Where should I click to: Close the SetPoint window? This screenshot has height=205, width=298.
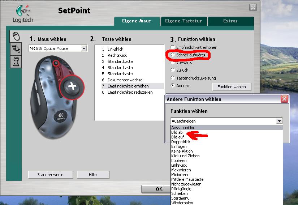click(x=253, y=8)
